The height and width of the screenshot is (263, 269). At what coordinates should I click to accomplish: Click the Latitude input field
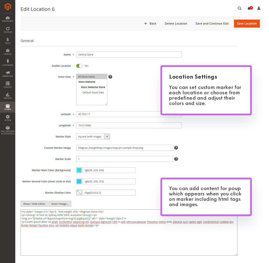pos(129,114)
